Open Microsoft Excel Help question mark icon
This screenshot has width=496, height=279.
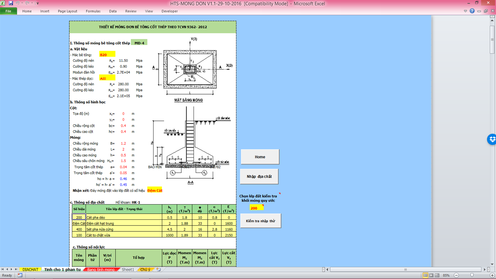point(472,11)
